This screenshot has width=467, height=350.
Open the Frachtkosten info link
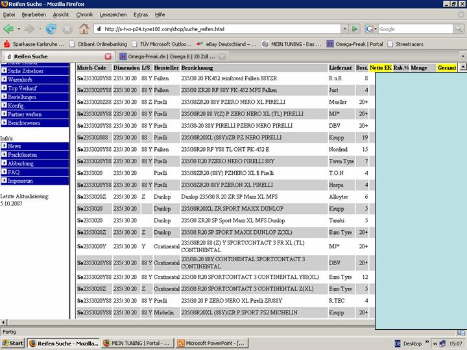coord(22,155)
